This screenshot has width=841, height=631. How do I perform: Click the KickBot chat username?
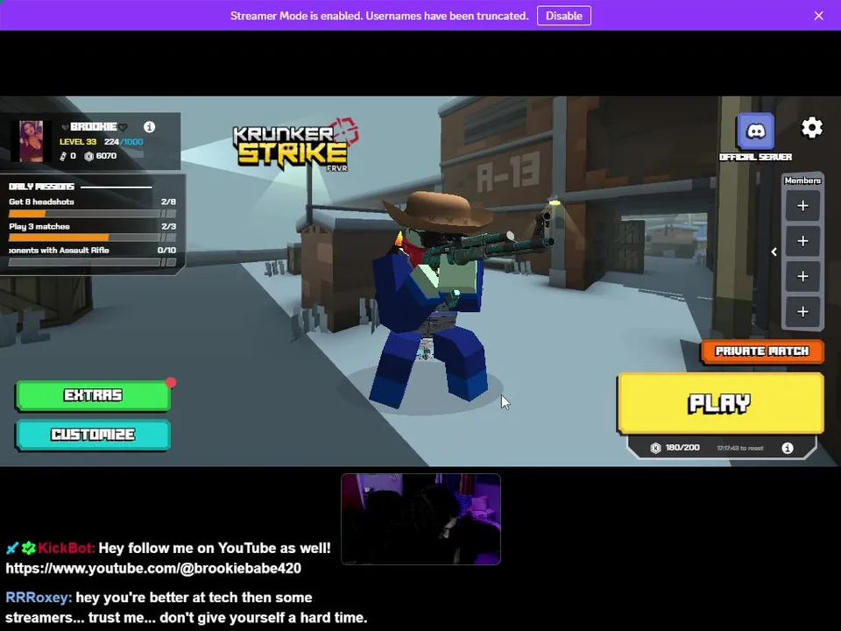click(x=67, y=548)
